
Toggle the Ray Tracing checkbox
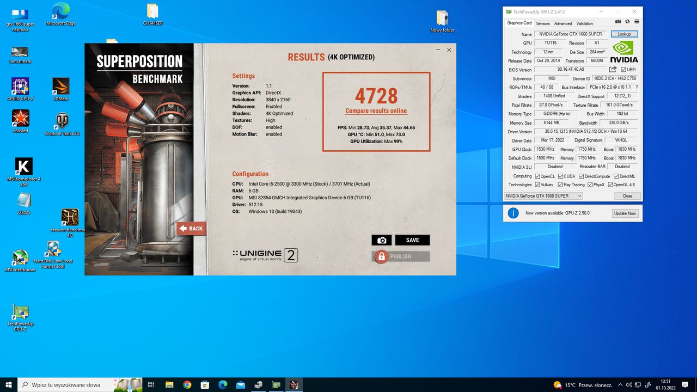pyautogui.click(x=559, y=185)
